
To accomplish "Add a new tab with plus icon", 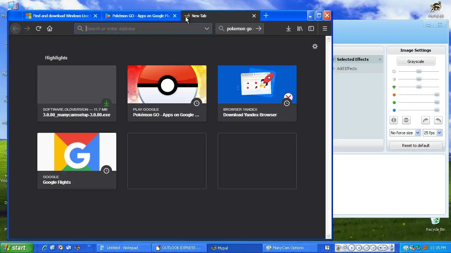I will [x=266, y=15].
